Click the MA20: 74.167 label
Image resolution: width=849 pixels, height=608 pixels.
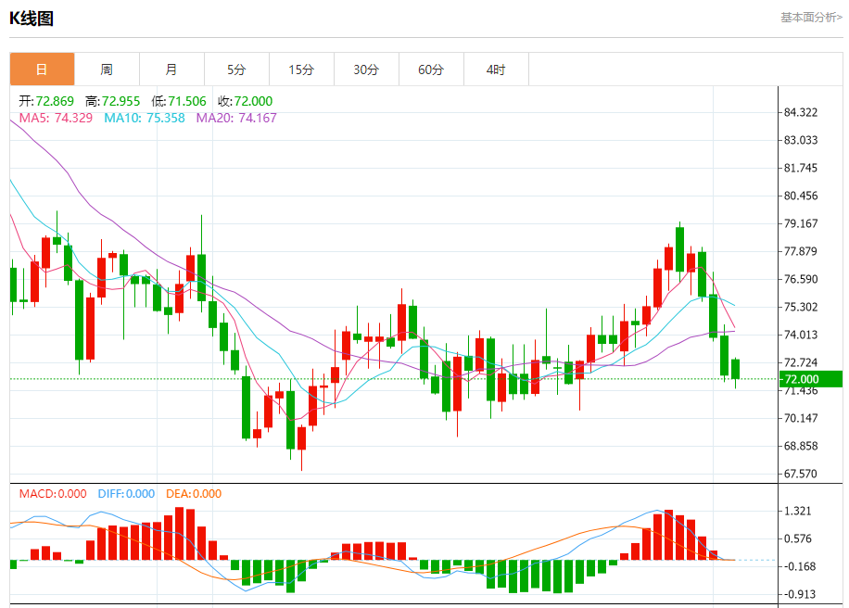click(236, 118)
